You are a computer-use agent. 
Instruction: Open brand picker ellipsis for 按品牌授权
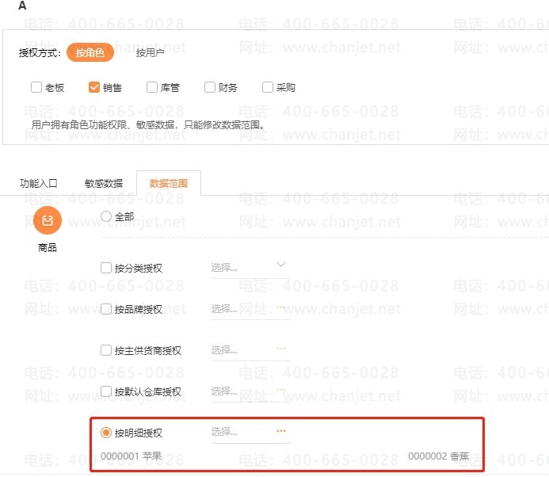281,307
